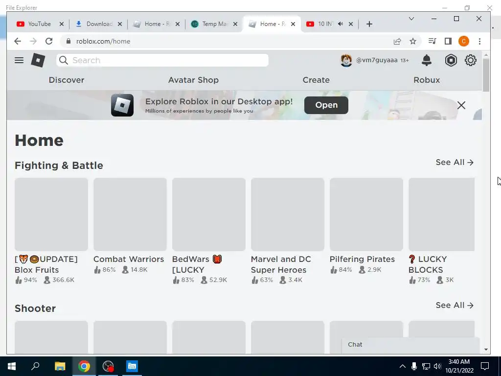Click the Chrome taskbar icon

[x=84, y=366]
